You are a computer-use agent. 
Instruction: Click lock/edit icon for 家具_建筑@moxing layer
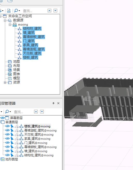[17, 138]
